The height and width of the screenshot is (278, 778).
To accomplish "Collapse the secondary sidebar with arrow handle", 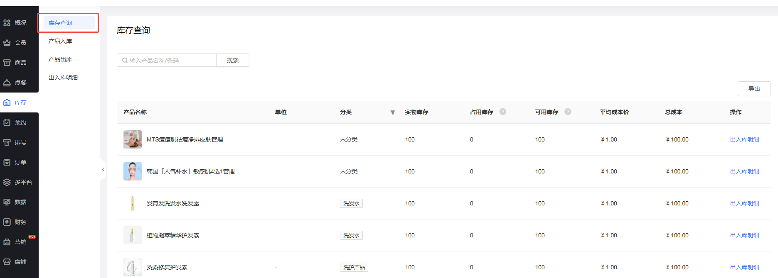I will (103, 169).
